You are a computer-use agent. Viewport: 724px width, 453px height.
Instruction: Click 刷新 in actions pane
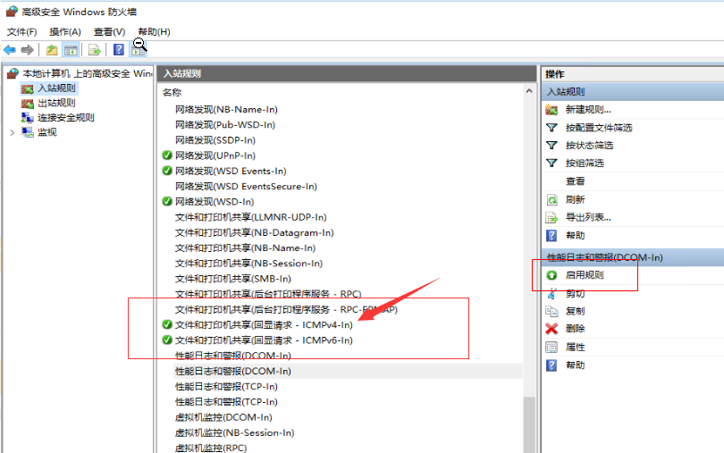[576, 199]
